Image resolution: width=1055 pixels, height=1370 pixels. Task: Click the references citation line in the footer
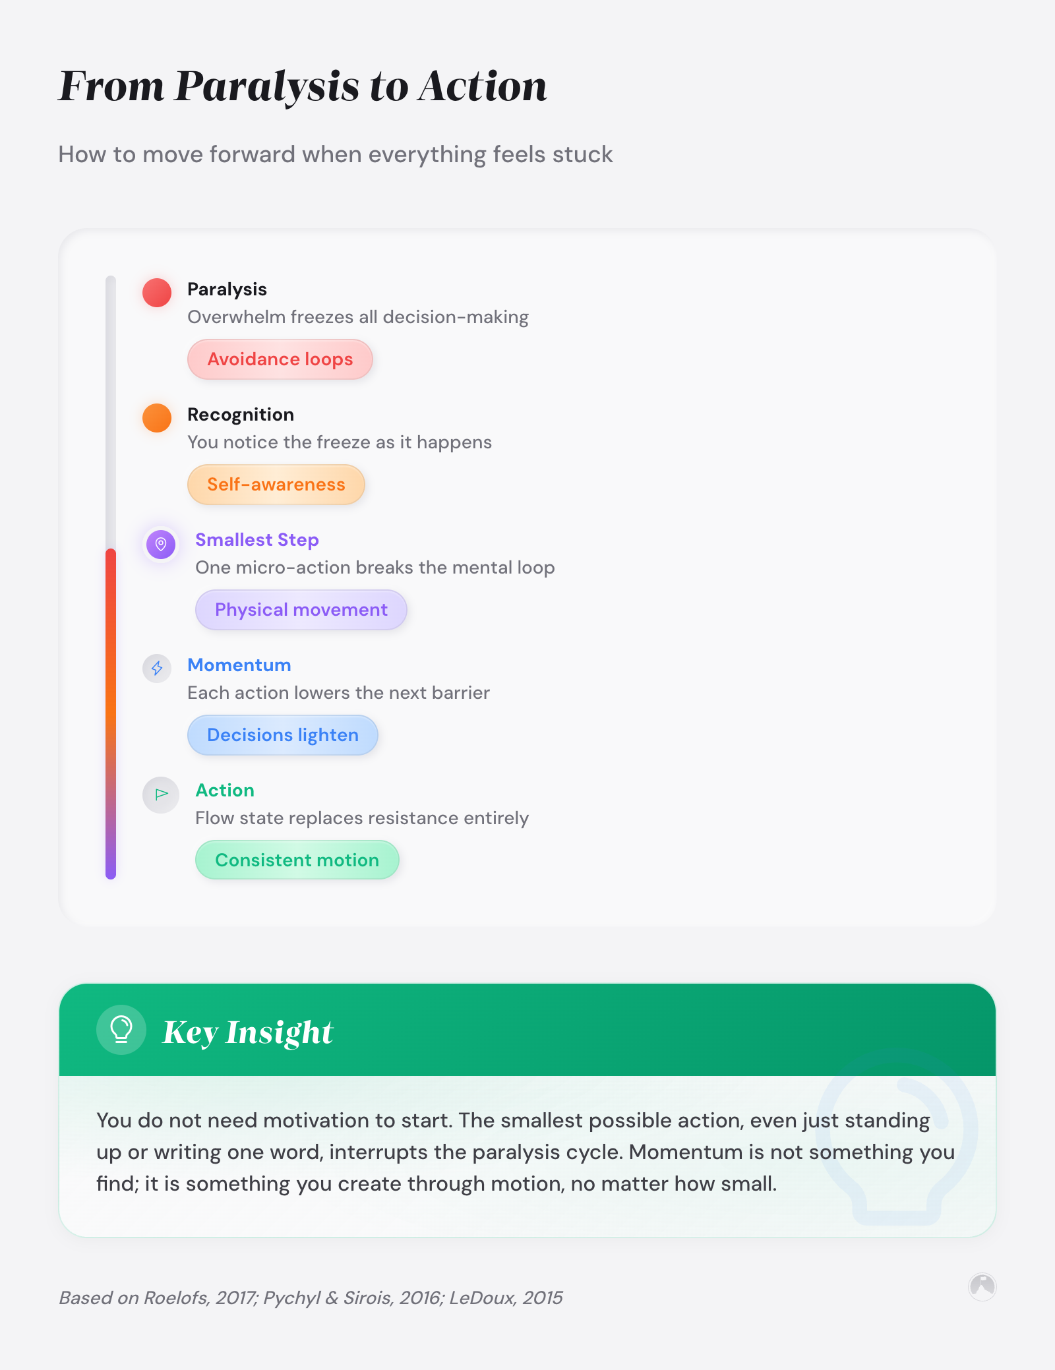pyautogui.click(x=311, y=1297)
